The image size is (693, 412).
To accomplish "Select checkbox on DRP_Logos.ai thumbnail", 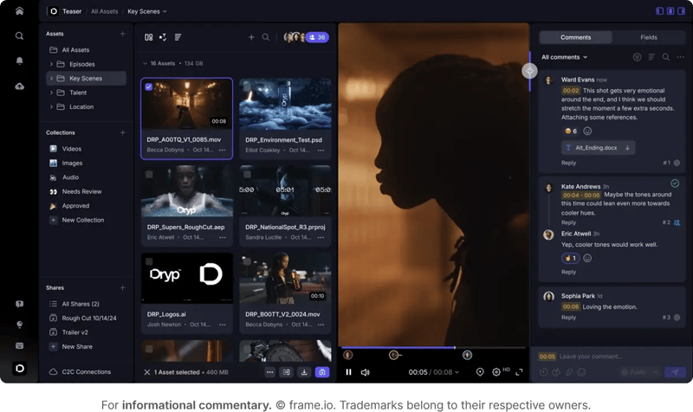I will click(149, 261).
